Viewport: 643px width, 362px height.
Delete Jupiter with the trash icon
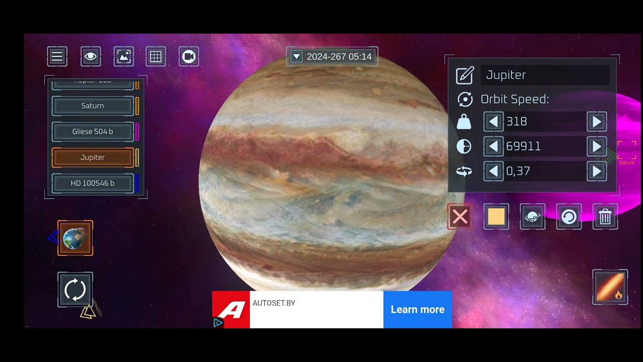[605, 217]
